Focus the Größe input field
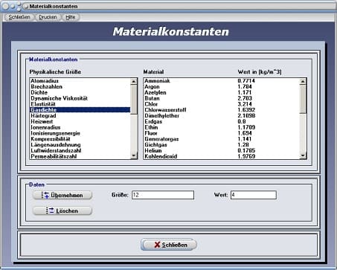337x270 pixels. 163,195
